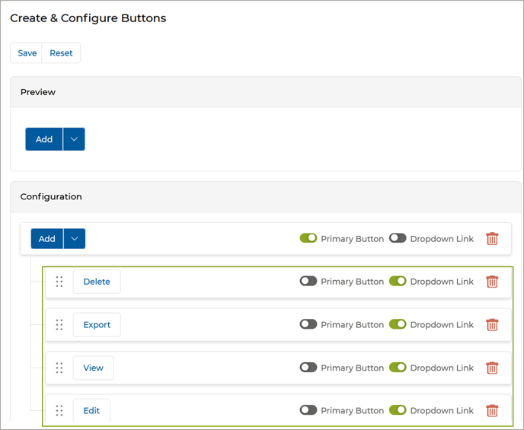Click the Add button in the Preview panel
Screen dimensions: 524x430
(44, 139)
